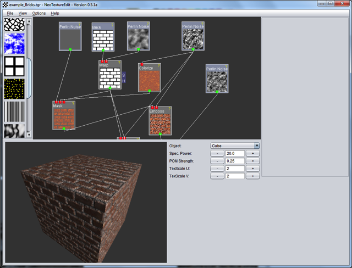Click the red input connector of Colorize node

(142, 64)
